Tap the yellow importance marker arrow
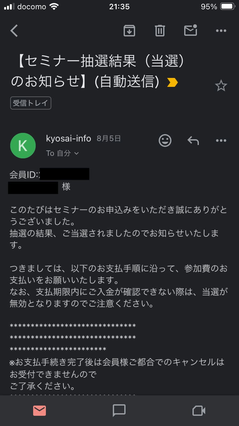The height and width of the screenshot is (426, 239). (172, 83)
